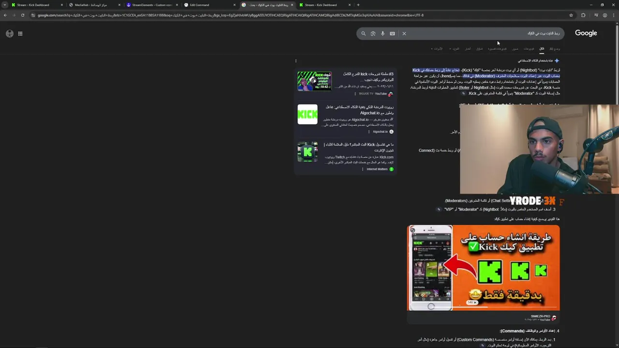The width and height of the screenshot is (619, 348).
Task: Open the Google account avatar
Action: tap(10, 33)
